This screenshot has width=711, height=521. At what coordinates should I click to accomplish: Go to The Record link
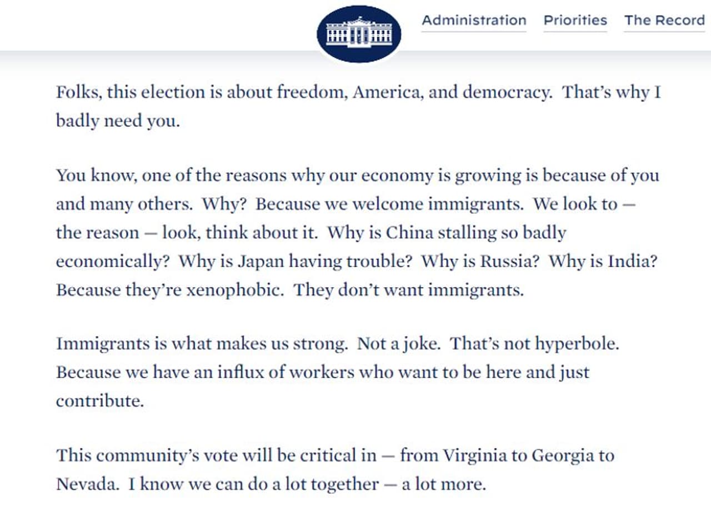click(664, 21)
